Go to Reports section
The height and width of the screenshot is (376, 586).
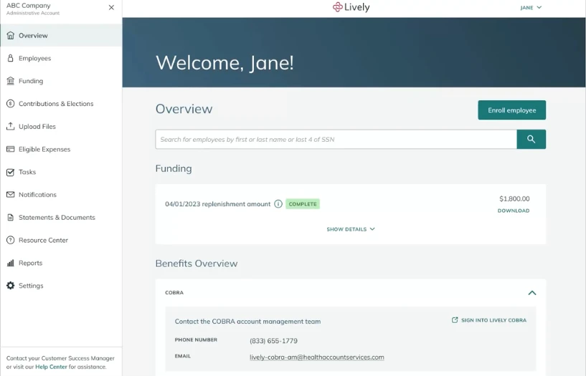coord(61,263)
